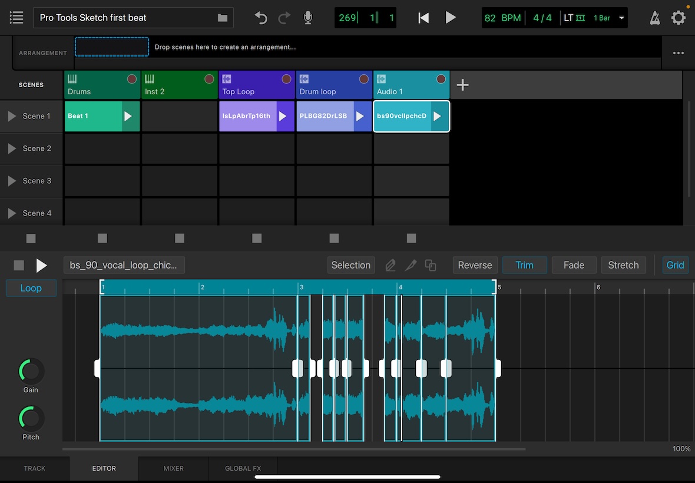Screen dimensions: 695x483
Task: Open the settings gear
Action: click(678, 18)
